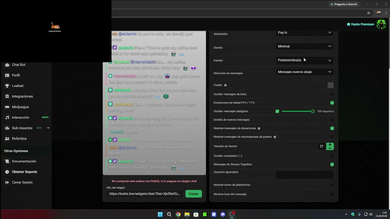
Task: Click the Lealtad trophy icon
Action: pyautogui.click(x=7, y=86)
